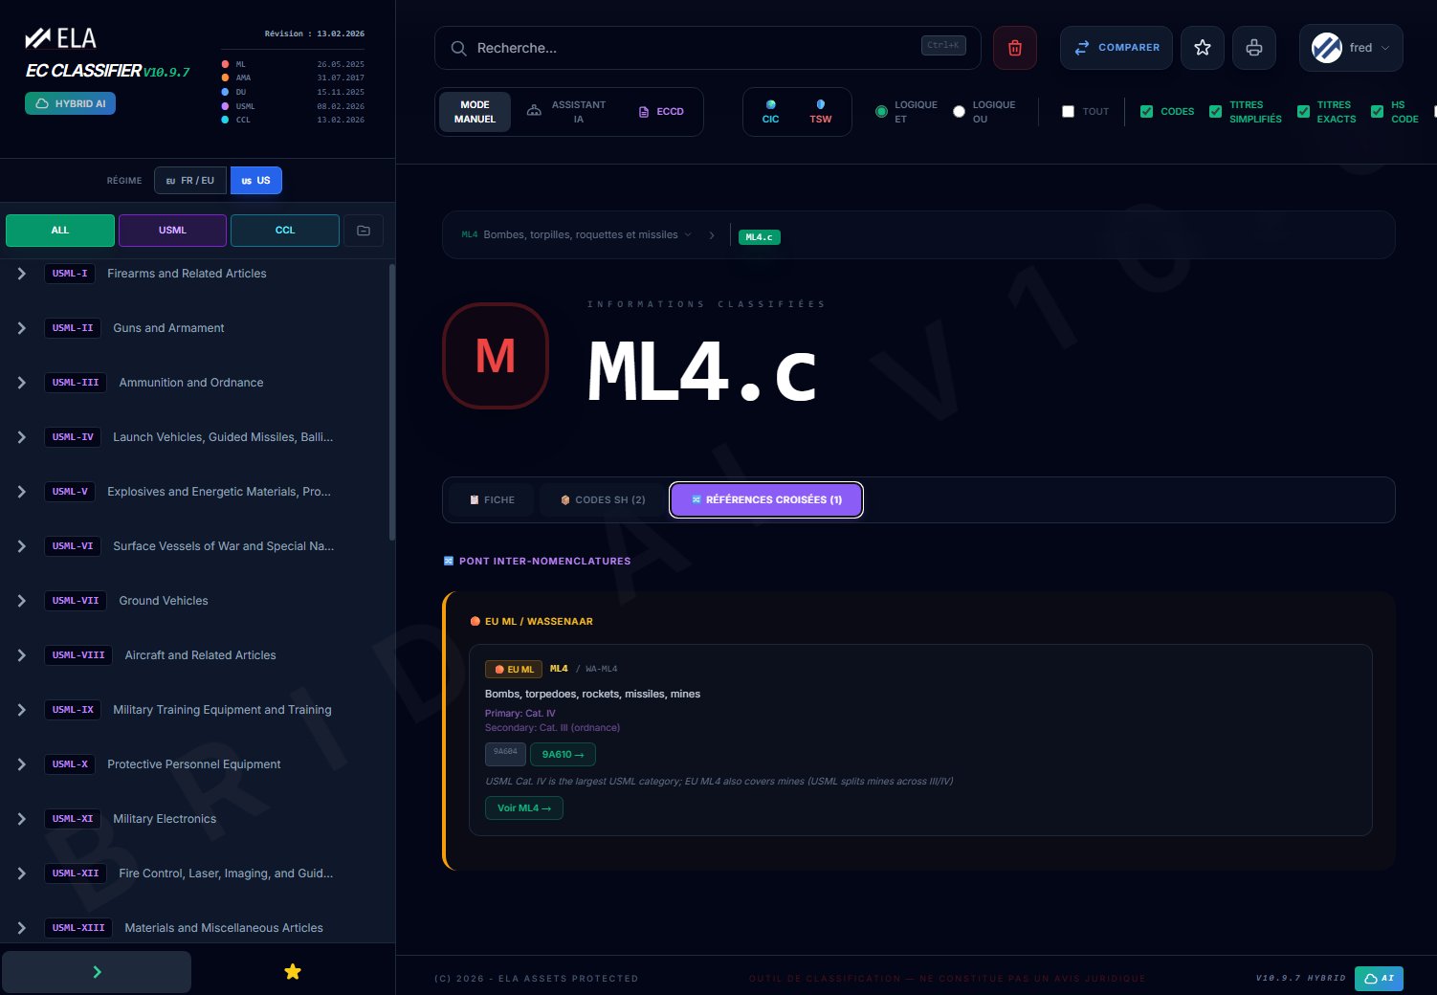Click the AI cloud badge in footer
The height and width of the screenshot is (995, 1437).
[x=1378, y=978]
